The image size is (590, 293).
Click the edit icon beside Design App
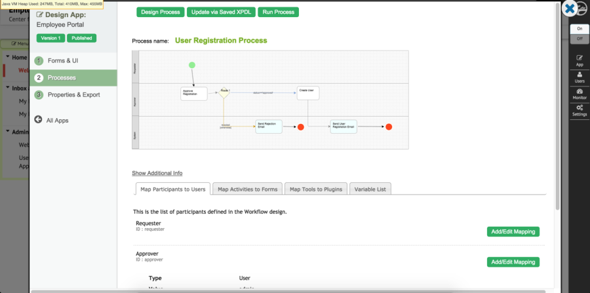pos(41,14)
